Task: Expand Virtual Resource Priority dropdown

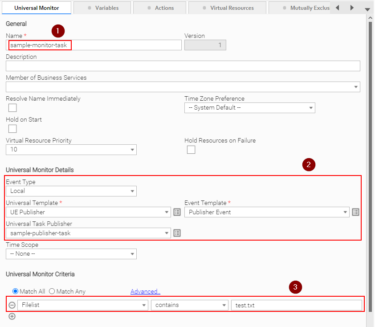Action: point(71,150)
